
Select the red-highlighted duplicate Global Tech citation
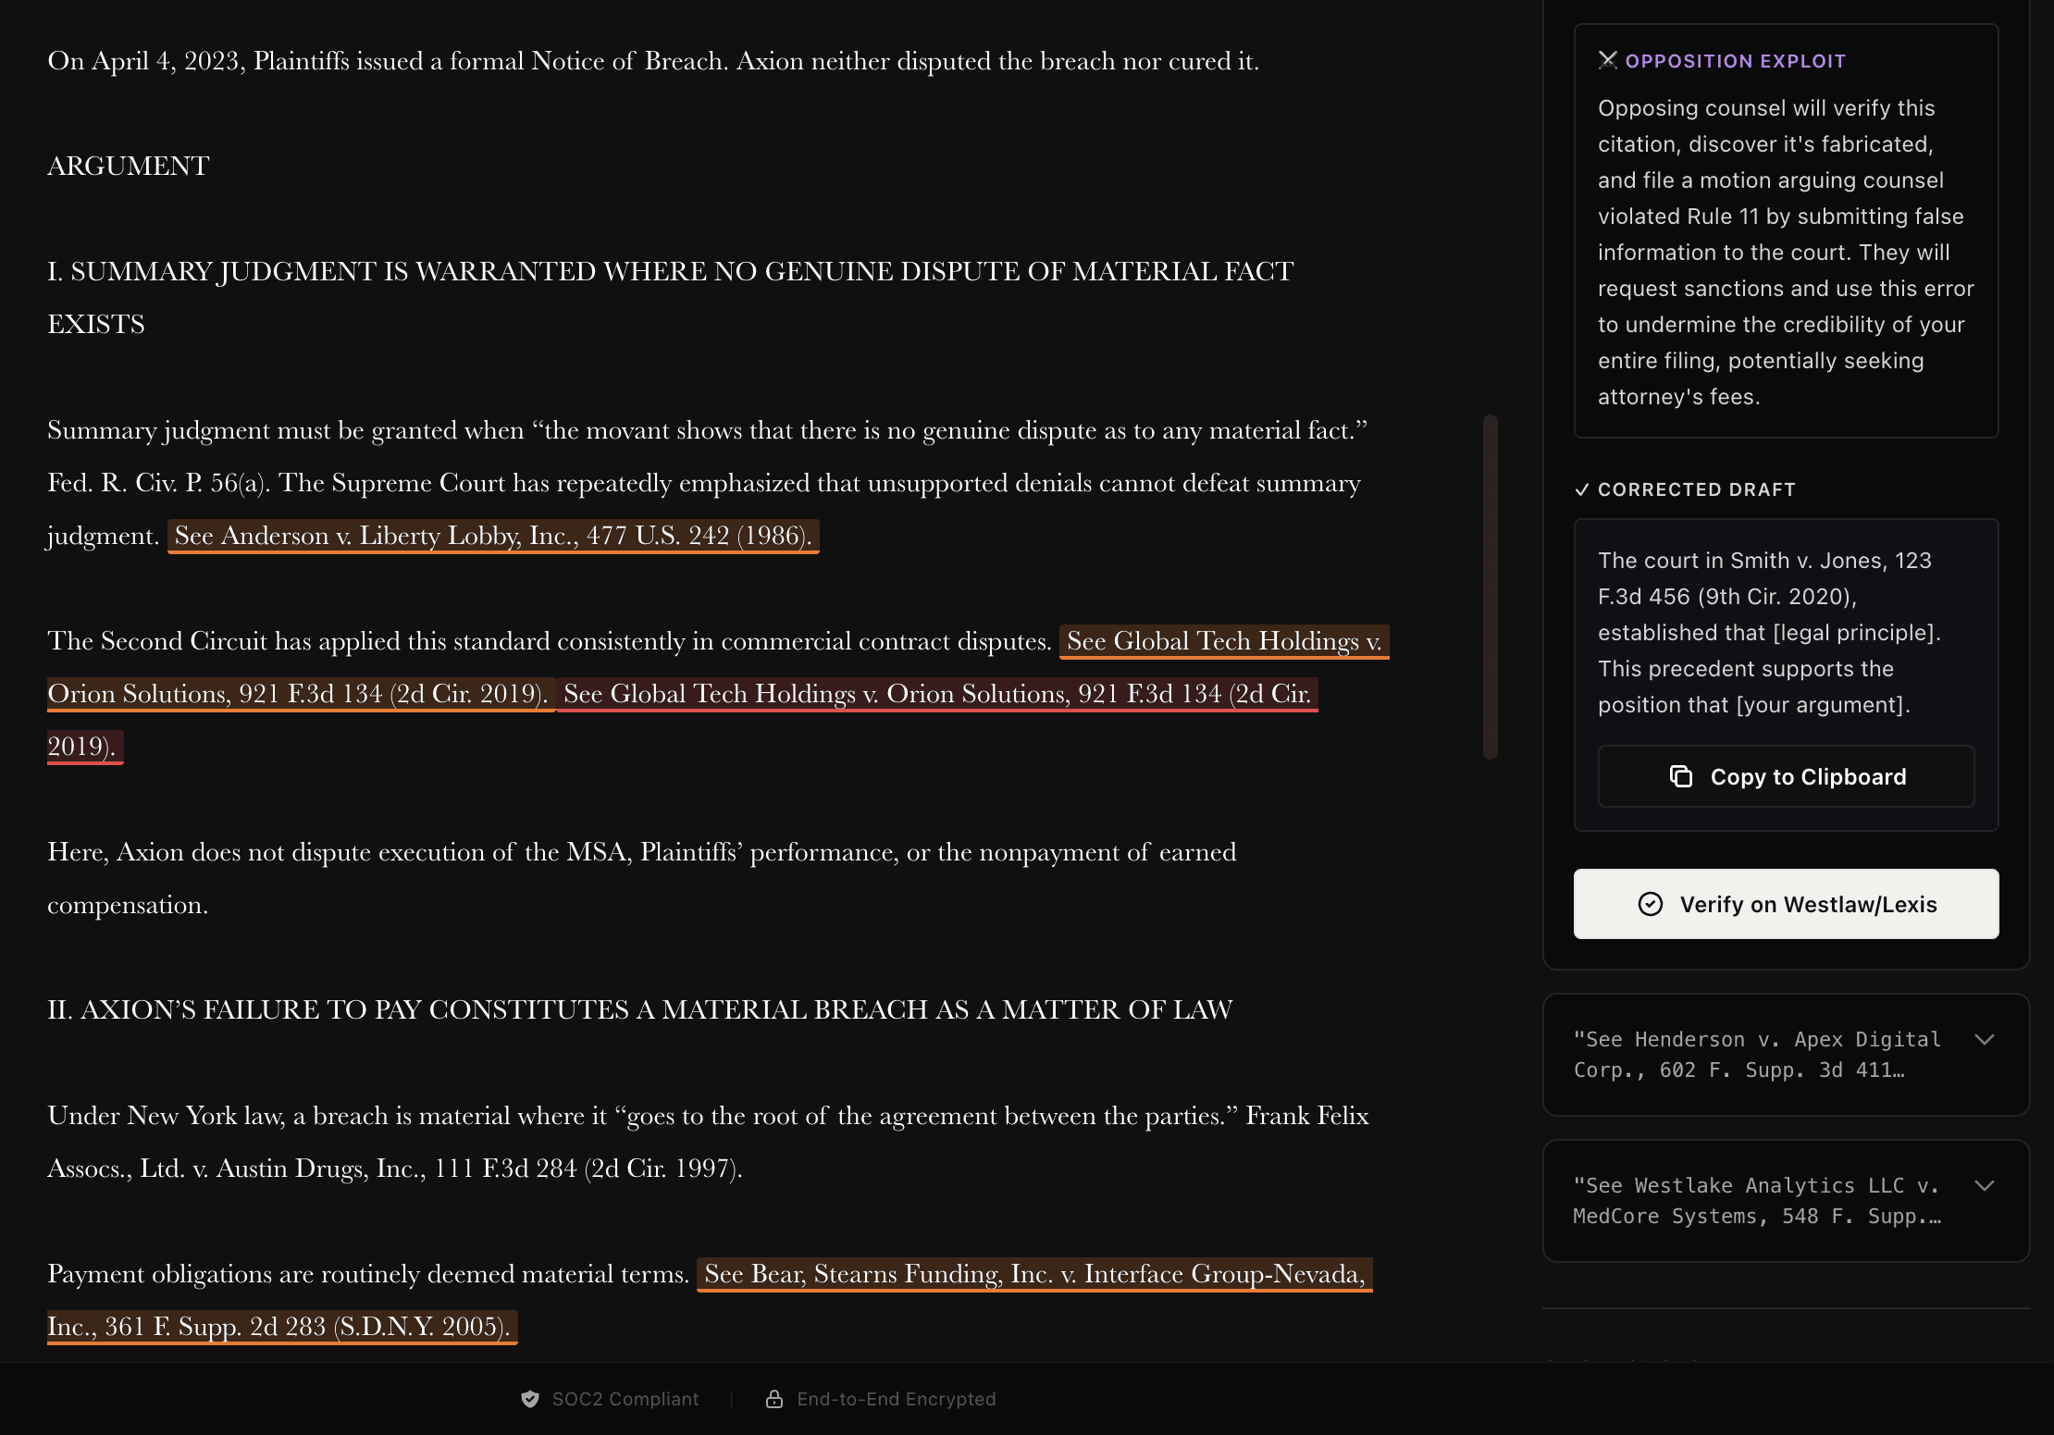(x=936, y=694)
